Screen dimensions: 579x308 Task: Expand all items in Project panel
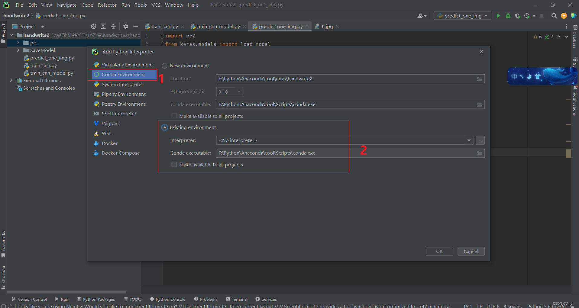coord(103,26)
